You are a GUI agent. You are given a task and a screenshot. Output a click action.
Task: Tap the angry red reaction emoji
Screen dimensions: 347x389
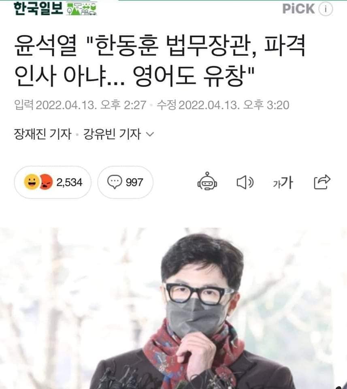46,182
